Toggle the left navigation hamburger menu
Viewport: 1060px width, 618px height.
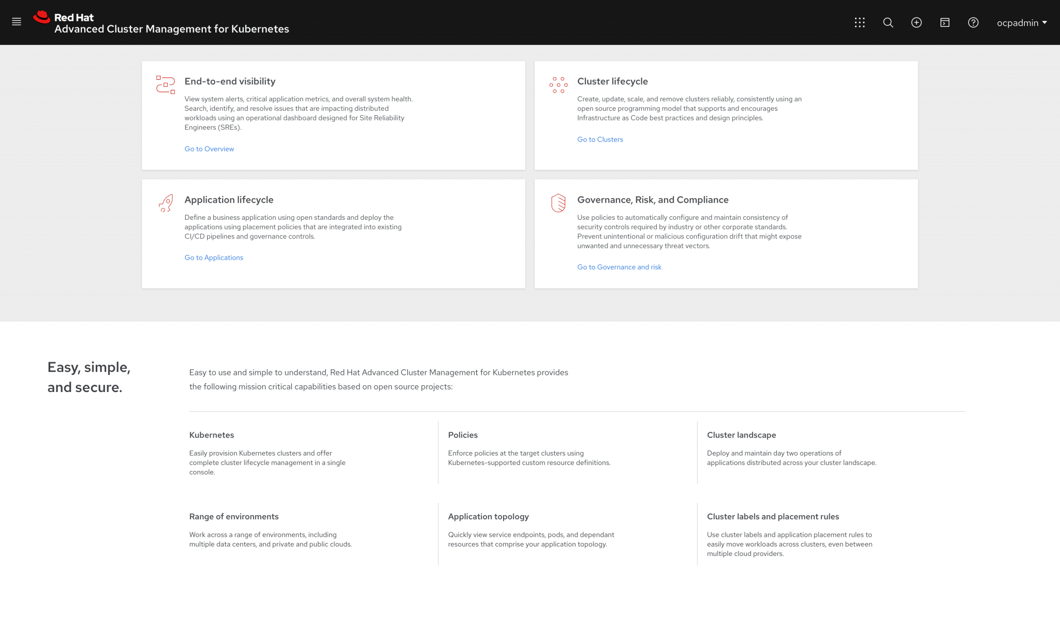coord(16,22)
